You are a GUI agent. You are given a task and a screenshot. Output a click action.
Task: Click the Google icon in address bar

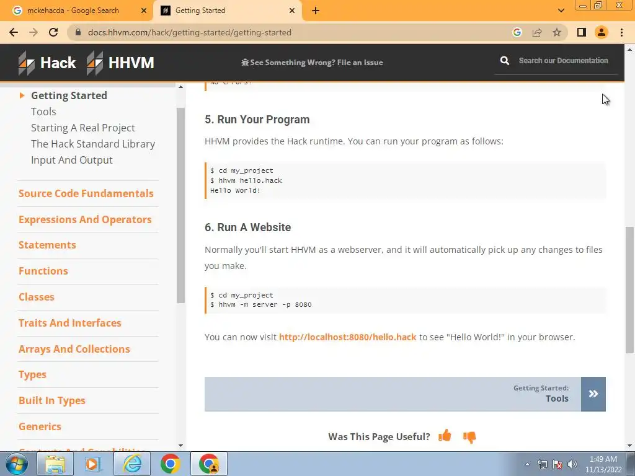click(517, 32)
